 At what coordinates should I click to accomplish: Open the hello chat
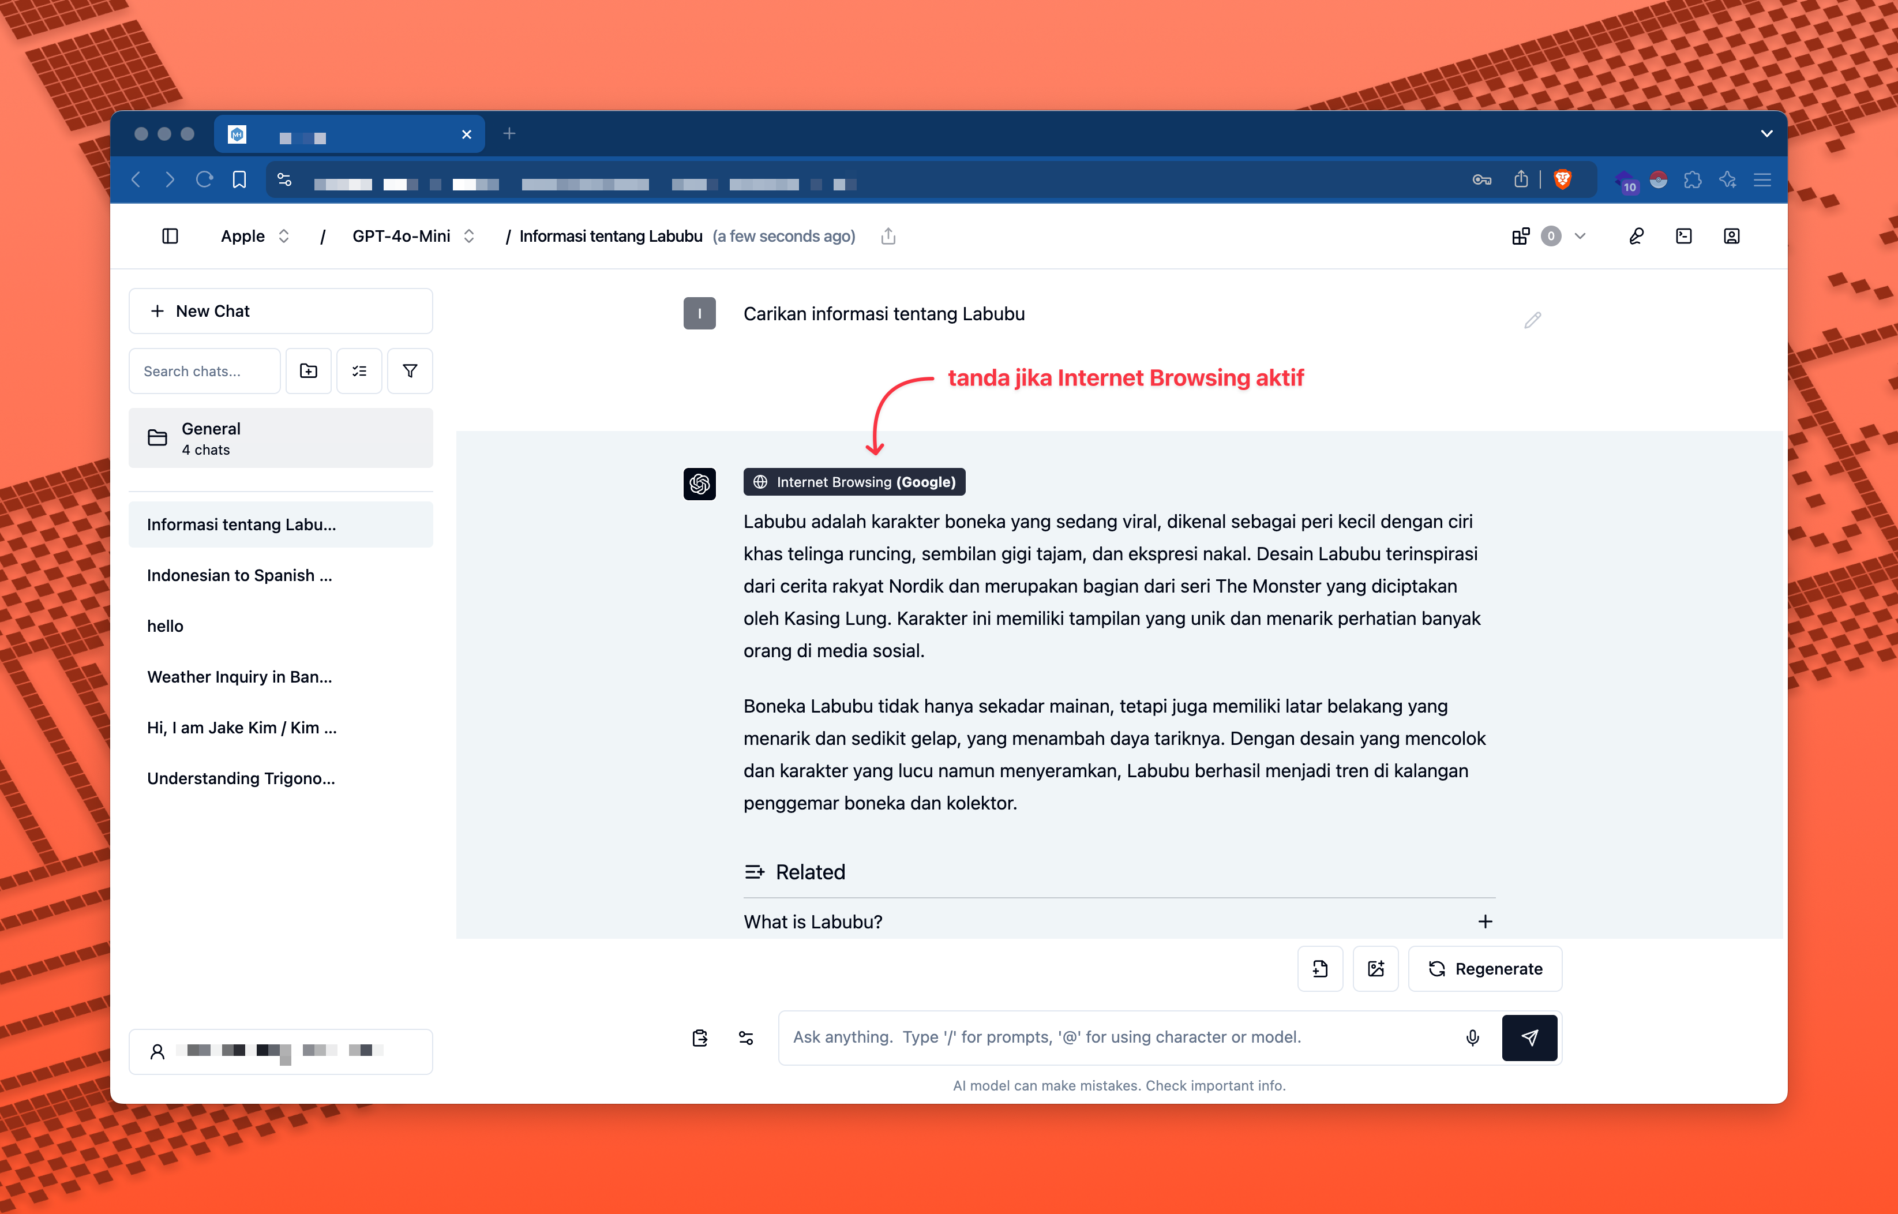click(x=280, y=626)
